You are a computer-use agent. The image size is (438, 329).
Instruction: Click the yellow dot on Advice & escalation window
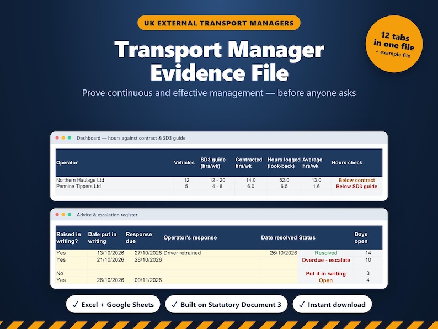tap(63, 214)
